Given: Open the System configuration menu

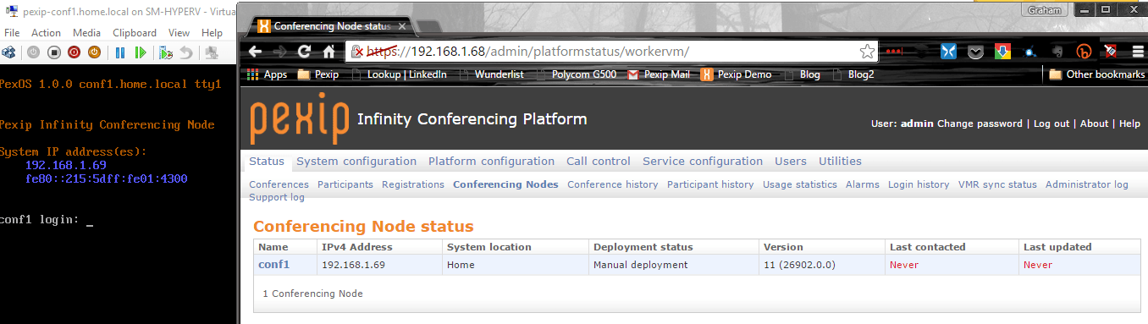Looking at the screenshot, I should coord(356,162).
